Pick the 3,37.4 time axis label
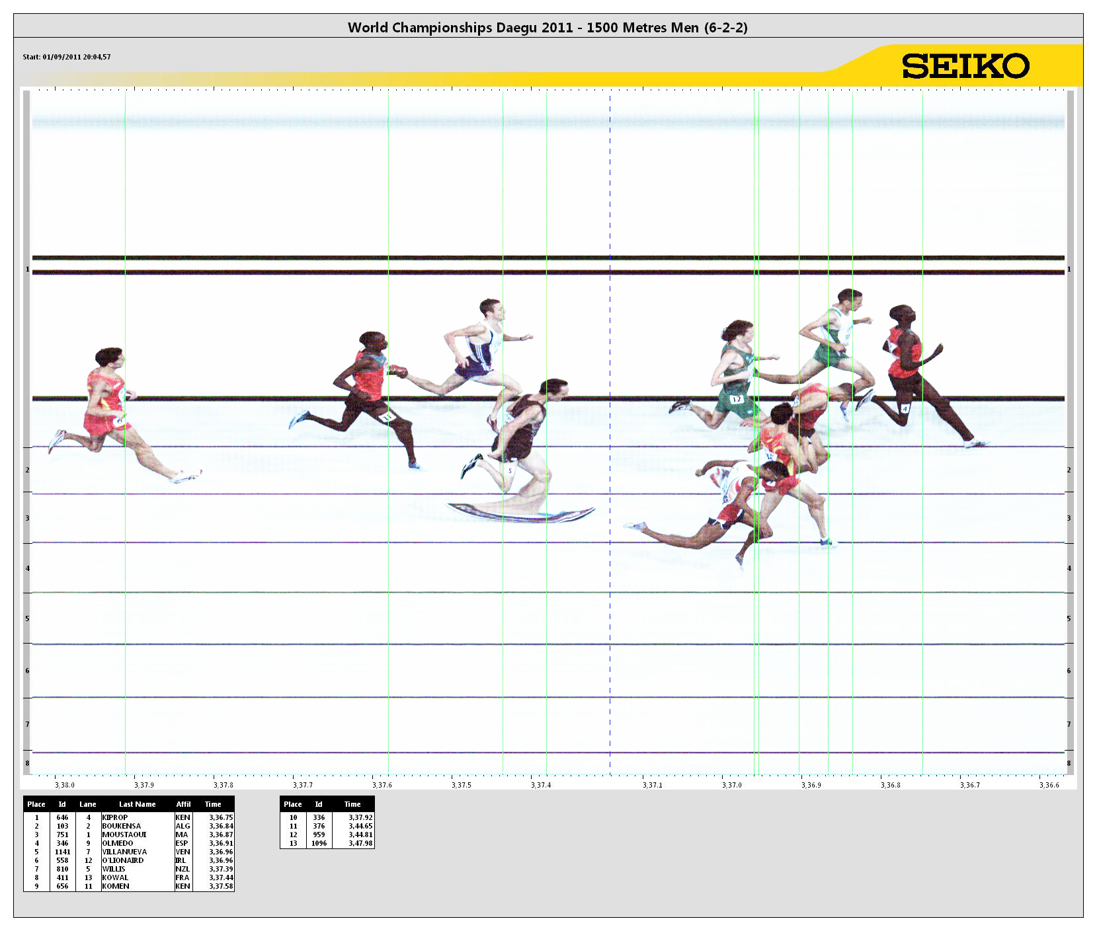Viewport: 1097px width, 931px height. [540, 785]
